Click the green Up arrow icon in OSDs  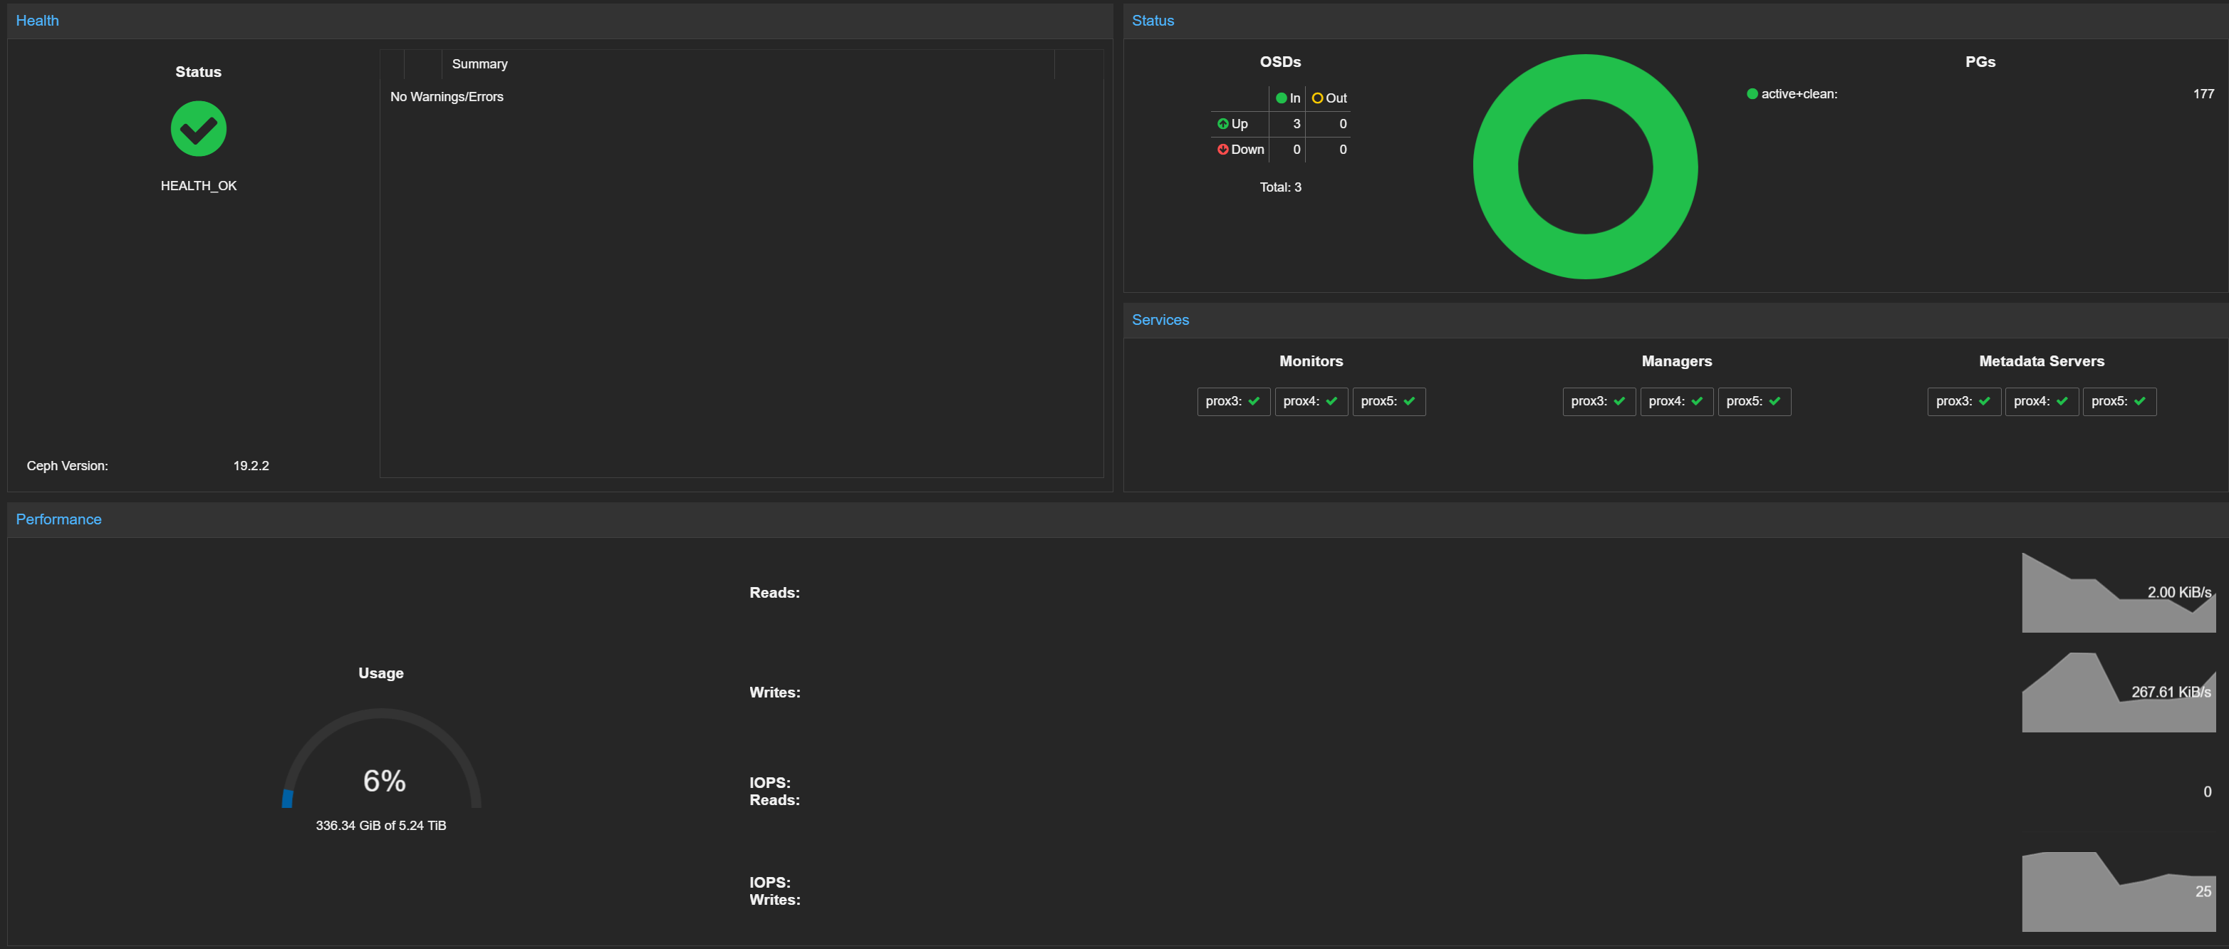coord(1222,124)
